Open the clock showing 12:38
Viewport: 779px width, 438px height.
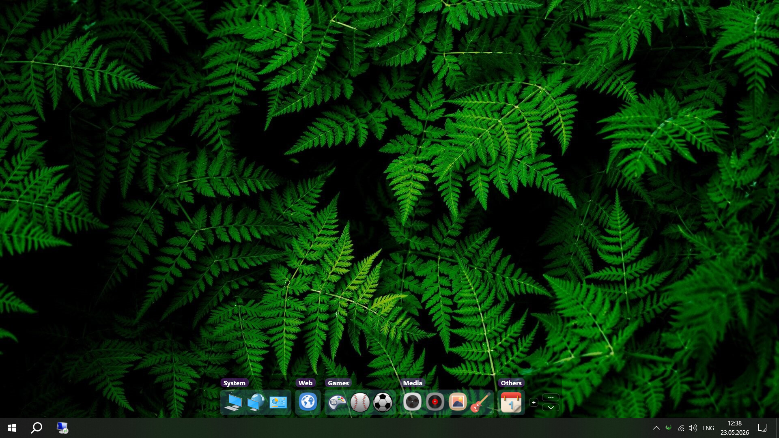coord(735,428)
